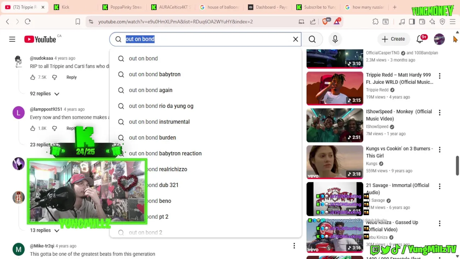Open menu for Trippie Redd Matt Hardy 999 video

(x=440, y=76)
